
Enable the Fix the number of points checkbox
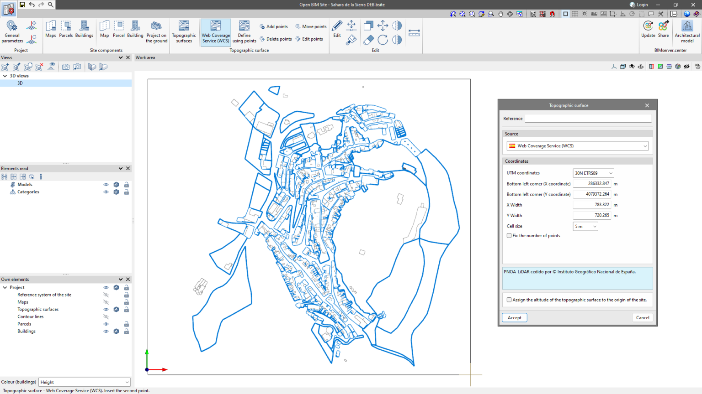tap(509, 235)
